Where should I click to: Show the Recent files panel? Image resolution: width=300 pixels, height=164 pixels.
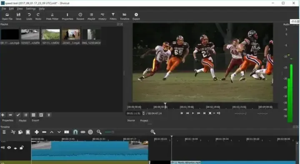point(80,17)
